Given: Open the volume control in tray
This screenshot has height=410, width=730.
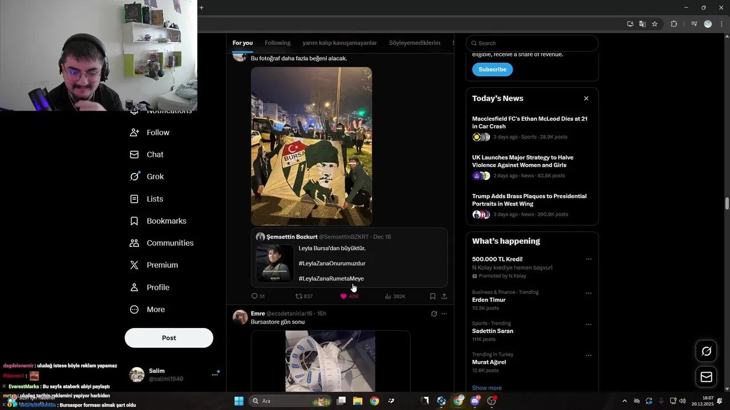Looking at the screenshot, I should point(683,401).
